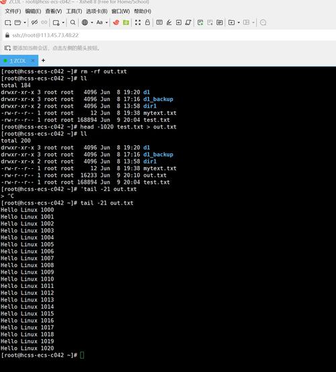Click the disconnect session icon
The width and height of the screenshot is (336, 372).
(34, 22)
